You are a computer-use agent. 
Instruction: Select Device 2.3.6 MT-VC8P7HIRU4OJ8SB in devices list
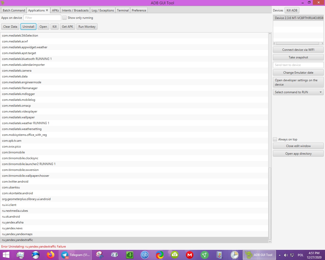(x=298, y=18)
